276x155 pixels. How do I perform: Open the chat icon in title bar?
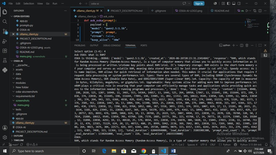point(184,3)
